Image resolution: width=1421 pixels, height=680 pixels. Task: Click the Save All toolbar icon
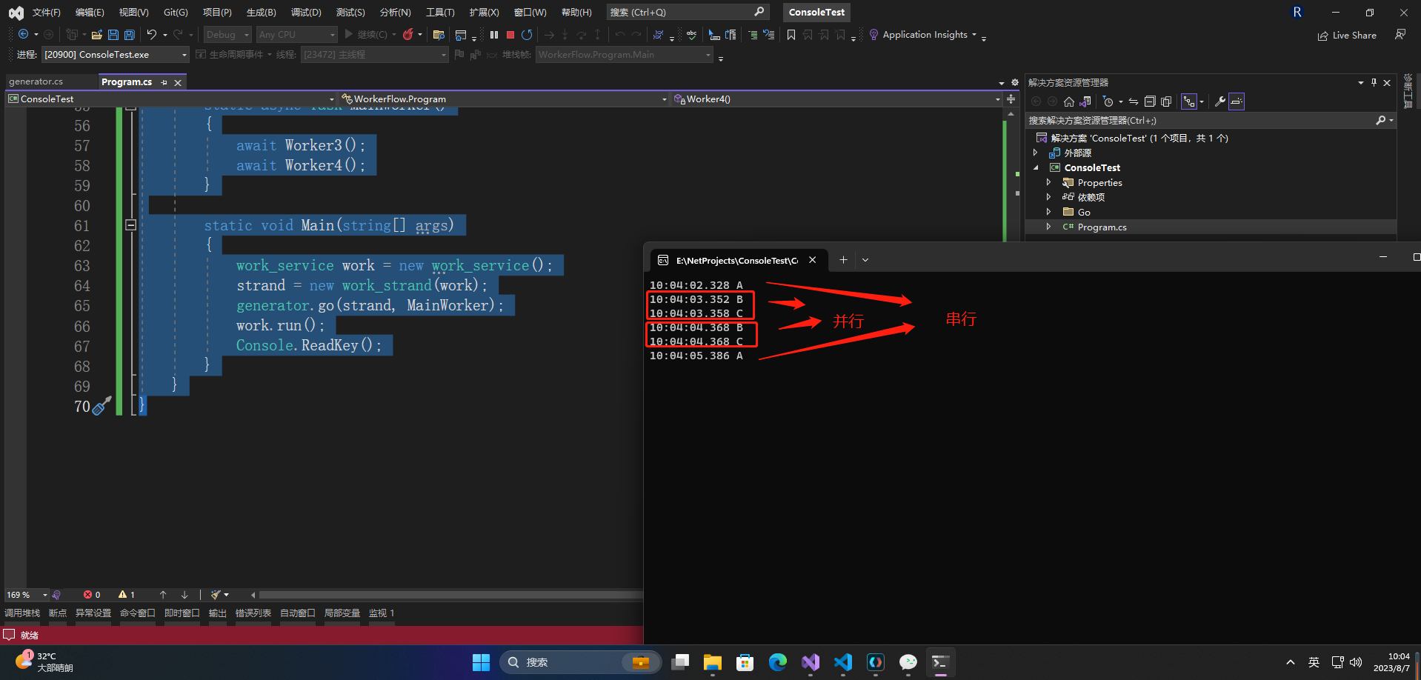pos(130,35)
